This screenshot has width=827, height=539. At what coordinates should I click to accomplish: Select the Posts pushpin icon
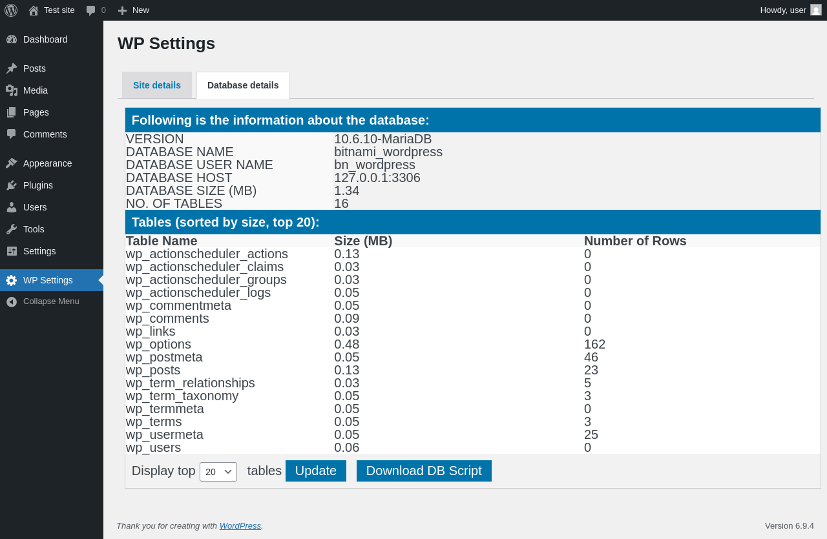12,68
